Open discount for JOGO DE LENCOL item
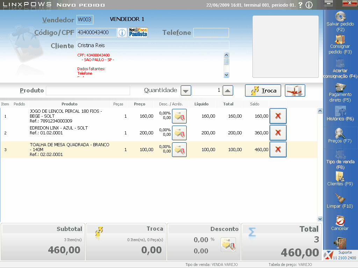The width and height of the screenshot is (358, 268). click(x=179, y=116)
